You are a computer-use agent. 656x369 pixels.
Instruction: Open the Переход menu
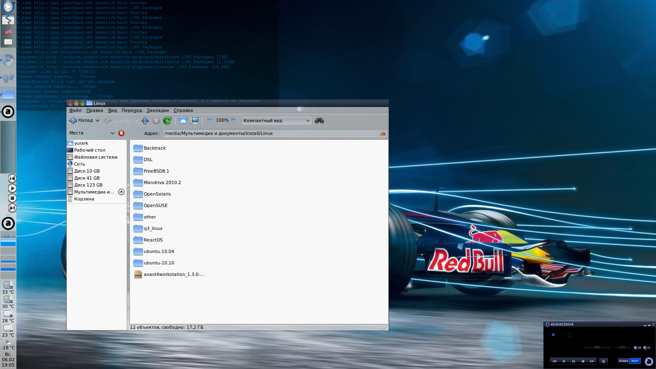[131, 110]
